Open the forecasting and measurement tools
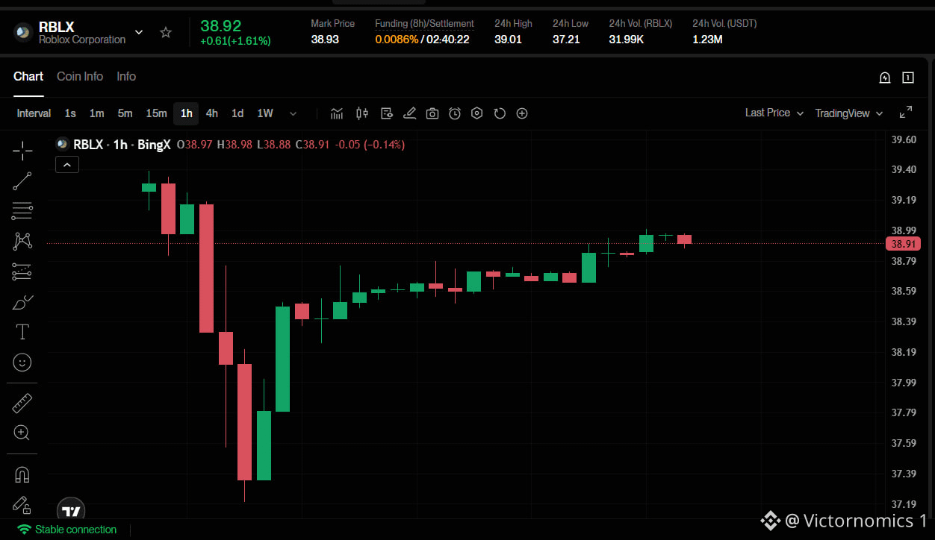 point(22,271)
